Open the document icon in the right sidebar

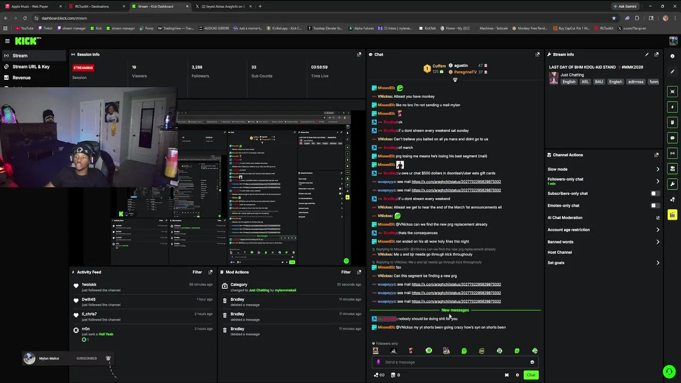pyautogui.click(x=672, y=122)
